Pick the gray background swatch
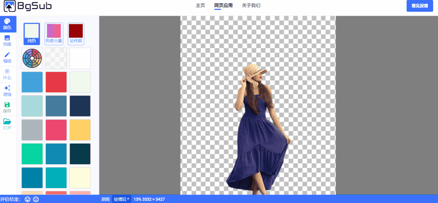 pos(32,130)
